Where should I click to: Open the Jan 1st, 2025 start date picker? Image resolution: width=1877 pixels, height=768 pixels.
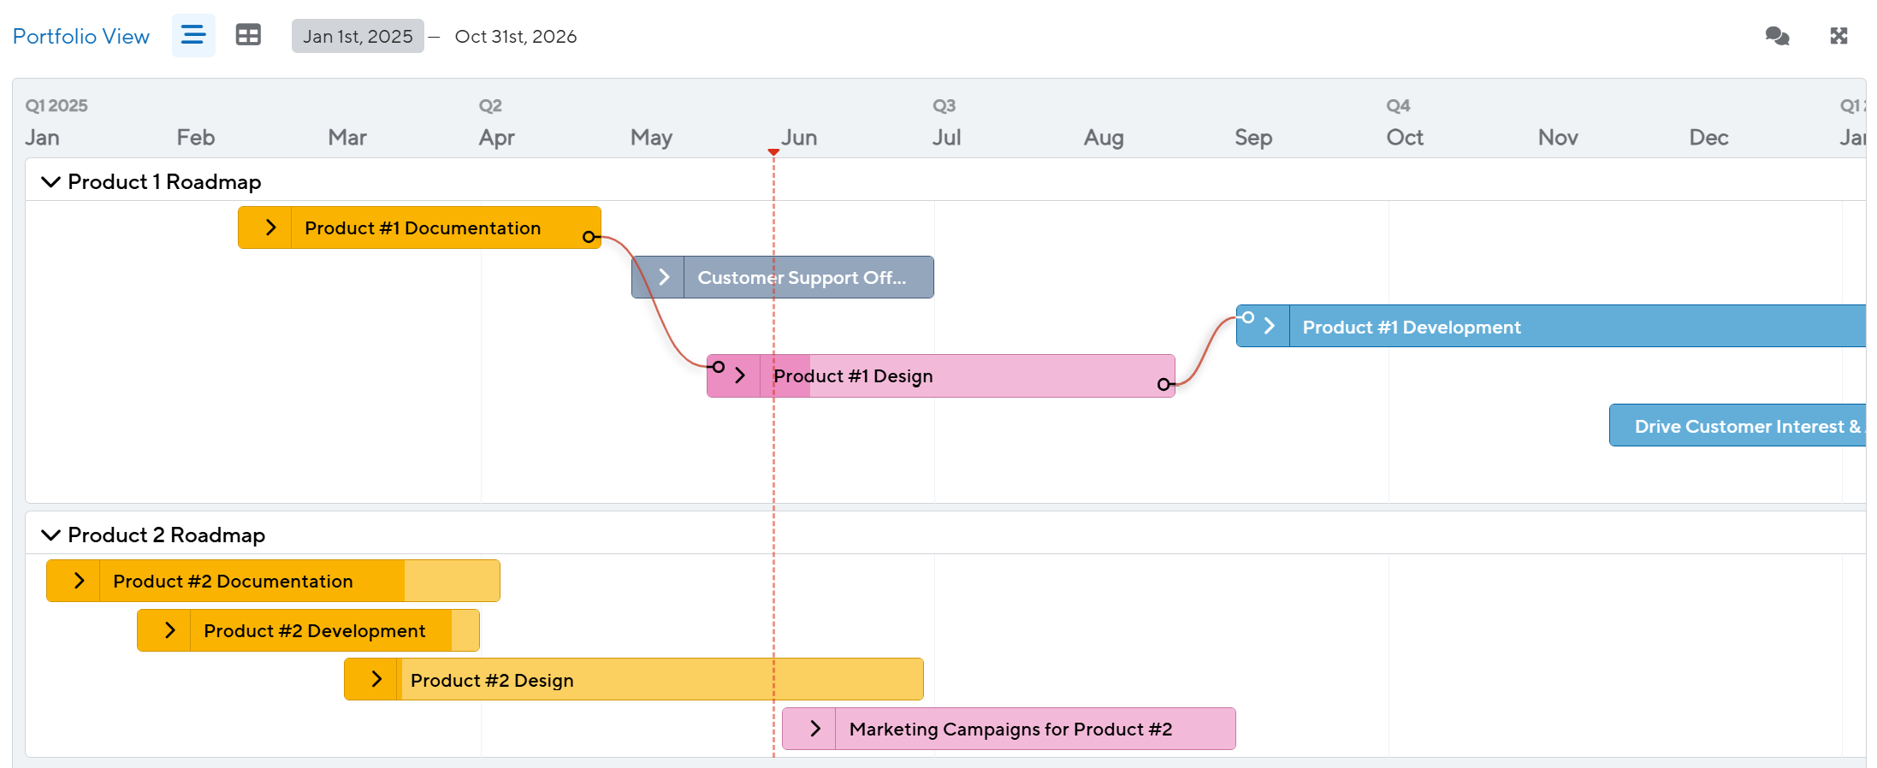pos(358,36)
